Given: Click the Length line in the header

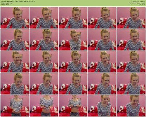Looking at the screenshot, I should 5,4.
